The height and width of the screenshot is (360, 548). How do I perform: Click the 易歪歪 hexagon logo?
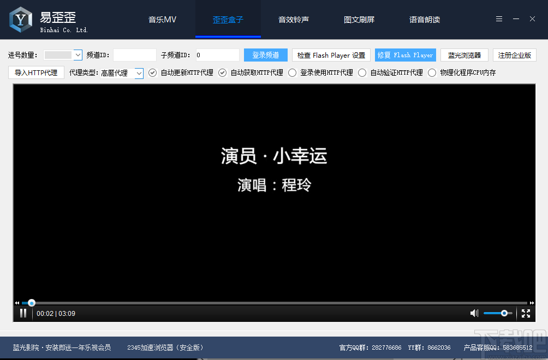(20, 19)
